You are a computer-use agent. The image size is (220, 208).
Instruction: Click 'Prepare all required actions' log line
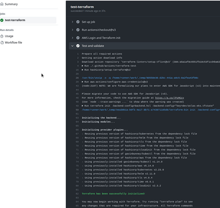click(102, 54)
